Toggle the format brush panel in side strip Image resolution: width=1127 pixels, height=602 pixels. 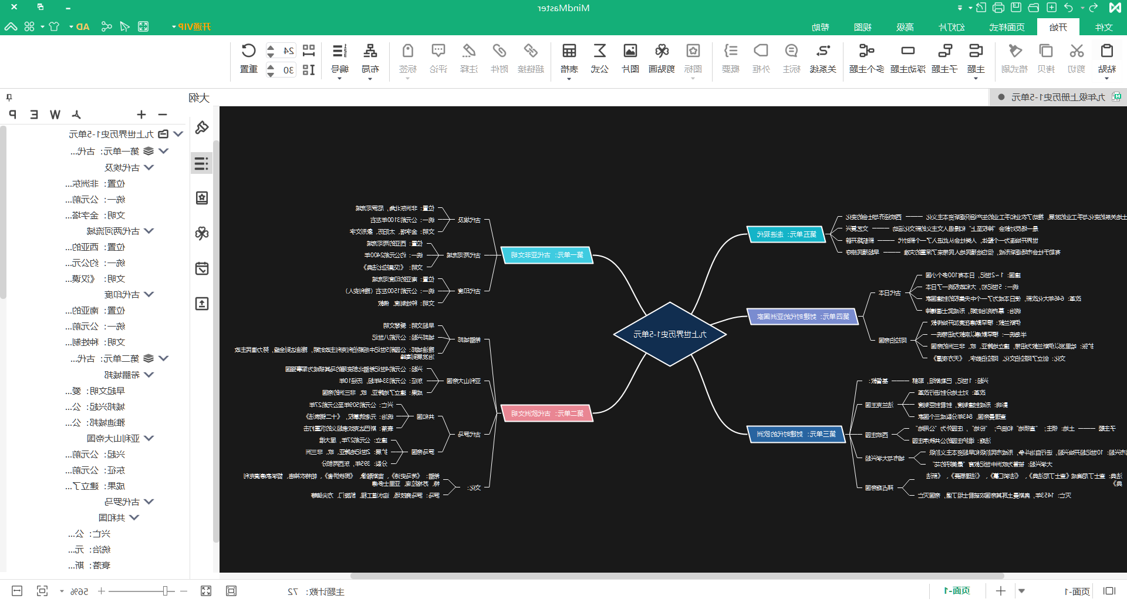201,127
